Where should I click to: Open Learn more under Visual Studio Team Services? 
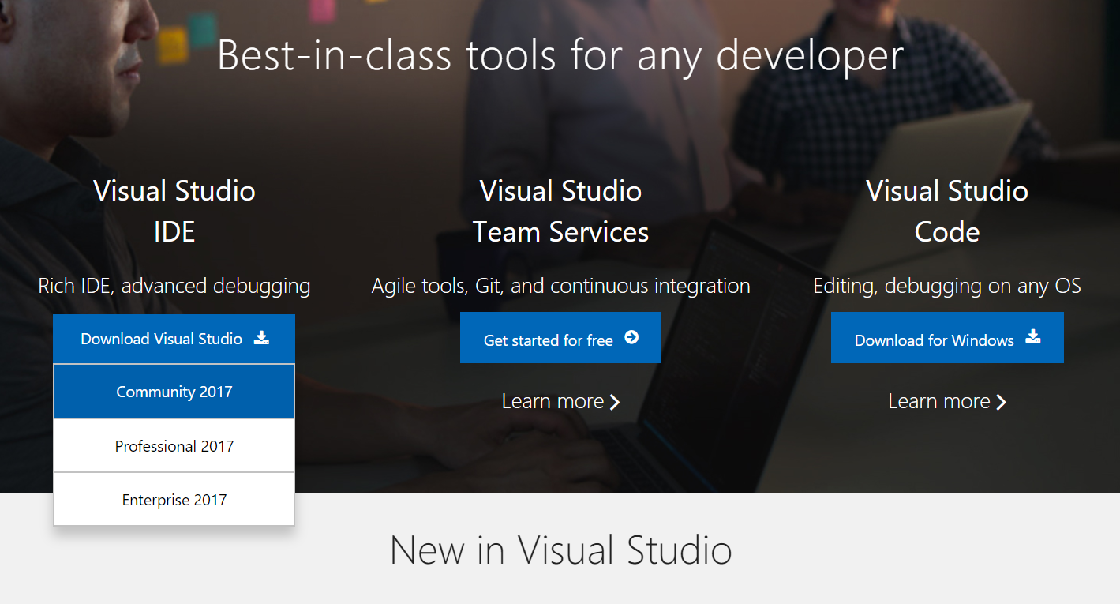(553, 401)
